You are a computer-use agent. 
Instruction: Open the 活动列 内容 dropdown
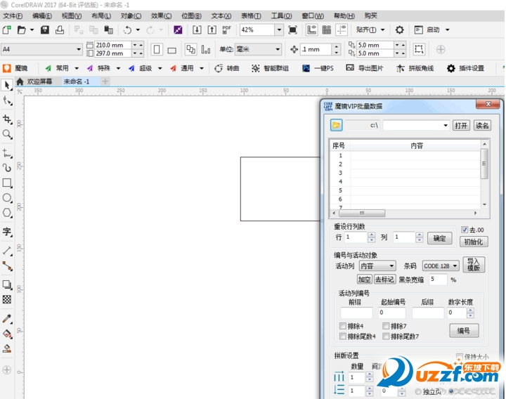(377, 266)
